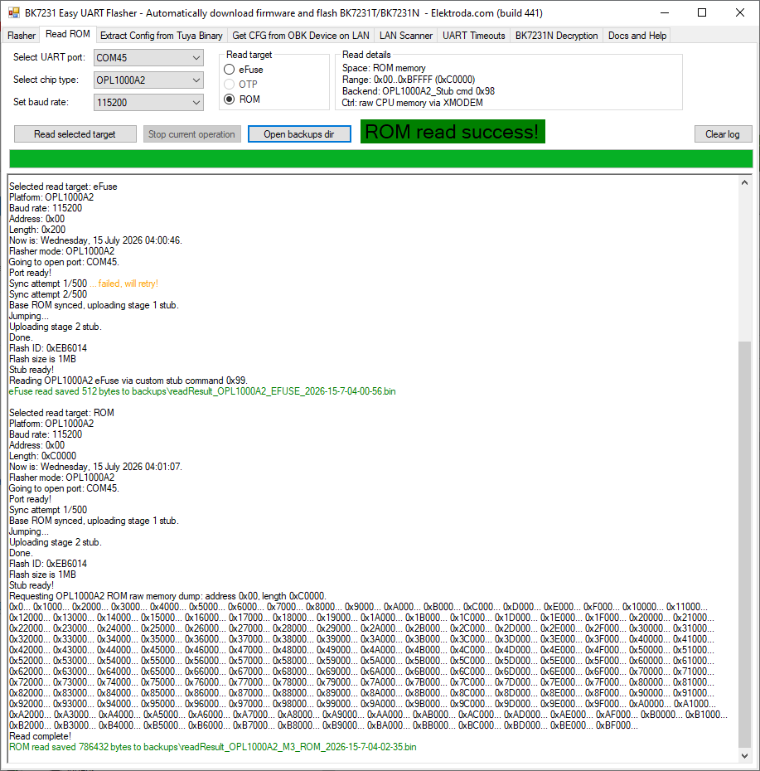
Task: Switch to the Flasher tab
Action: [22, 36]
